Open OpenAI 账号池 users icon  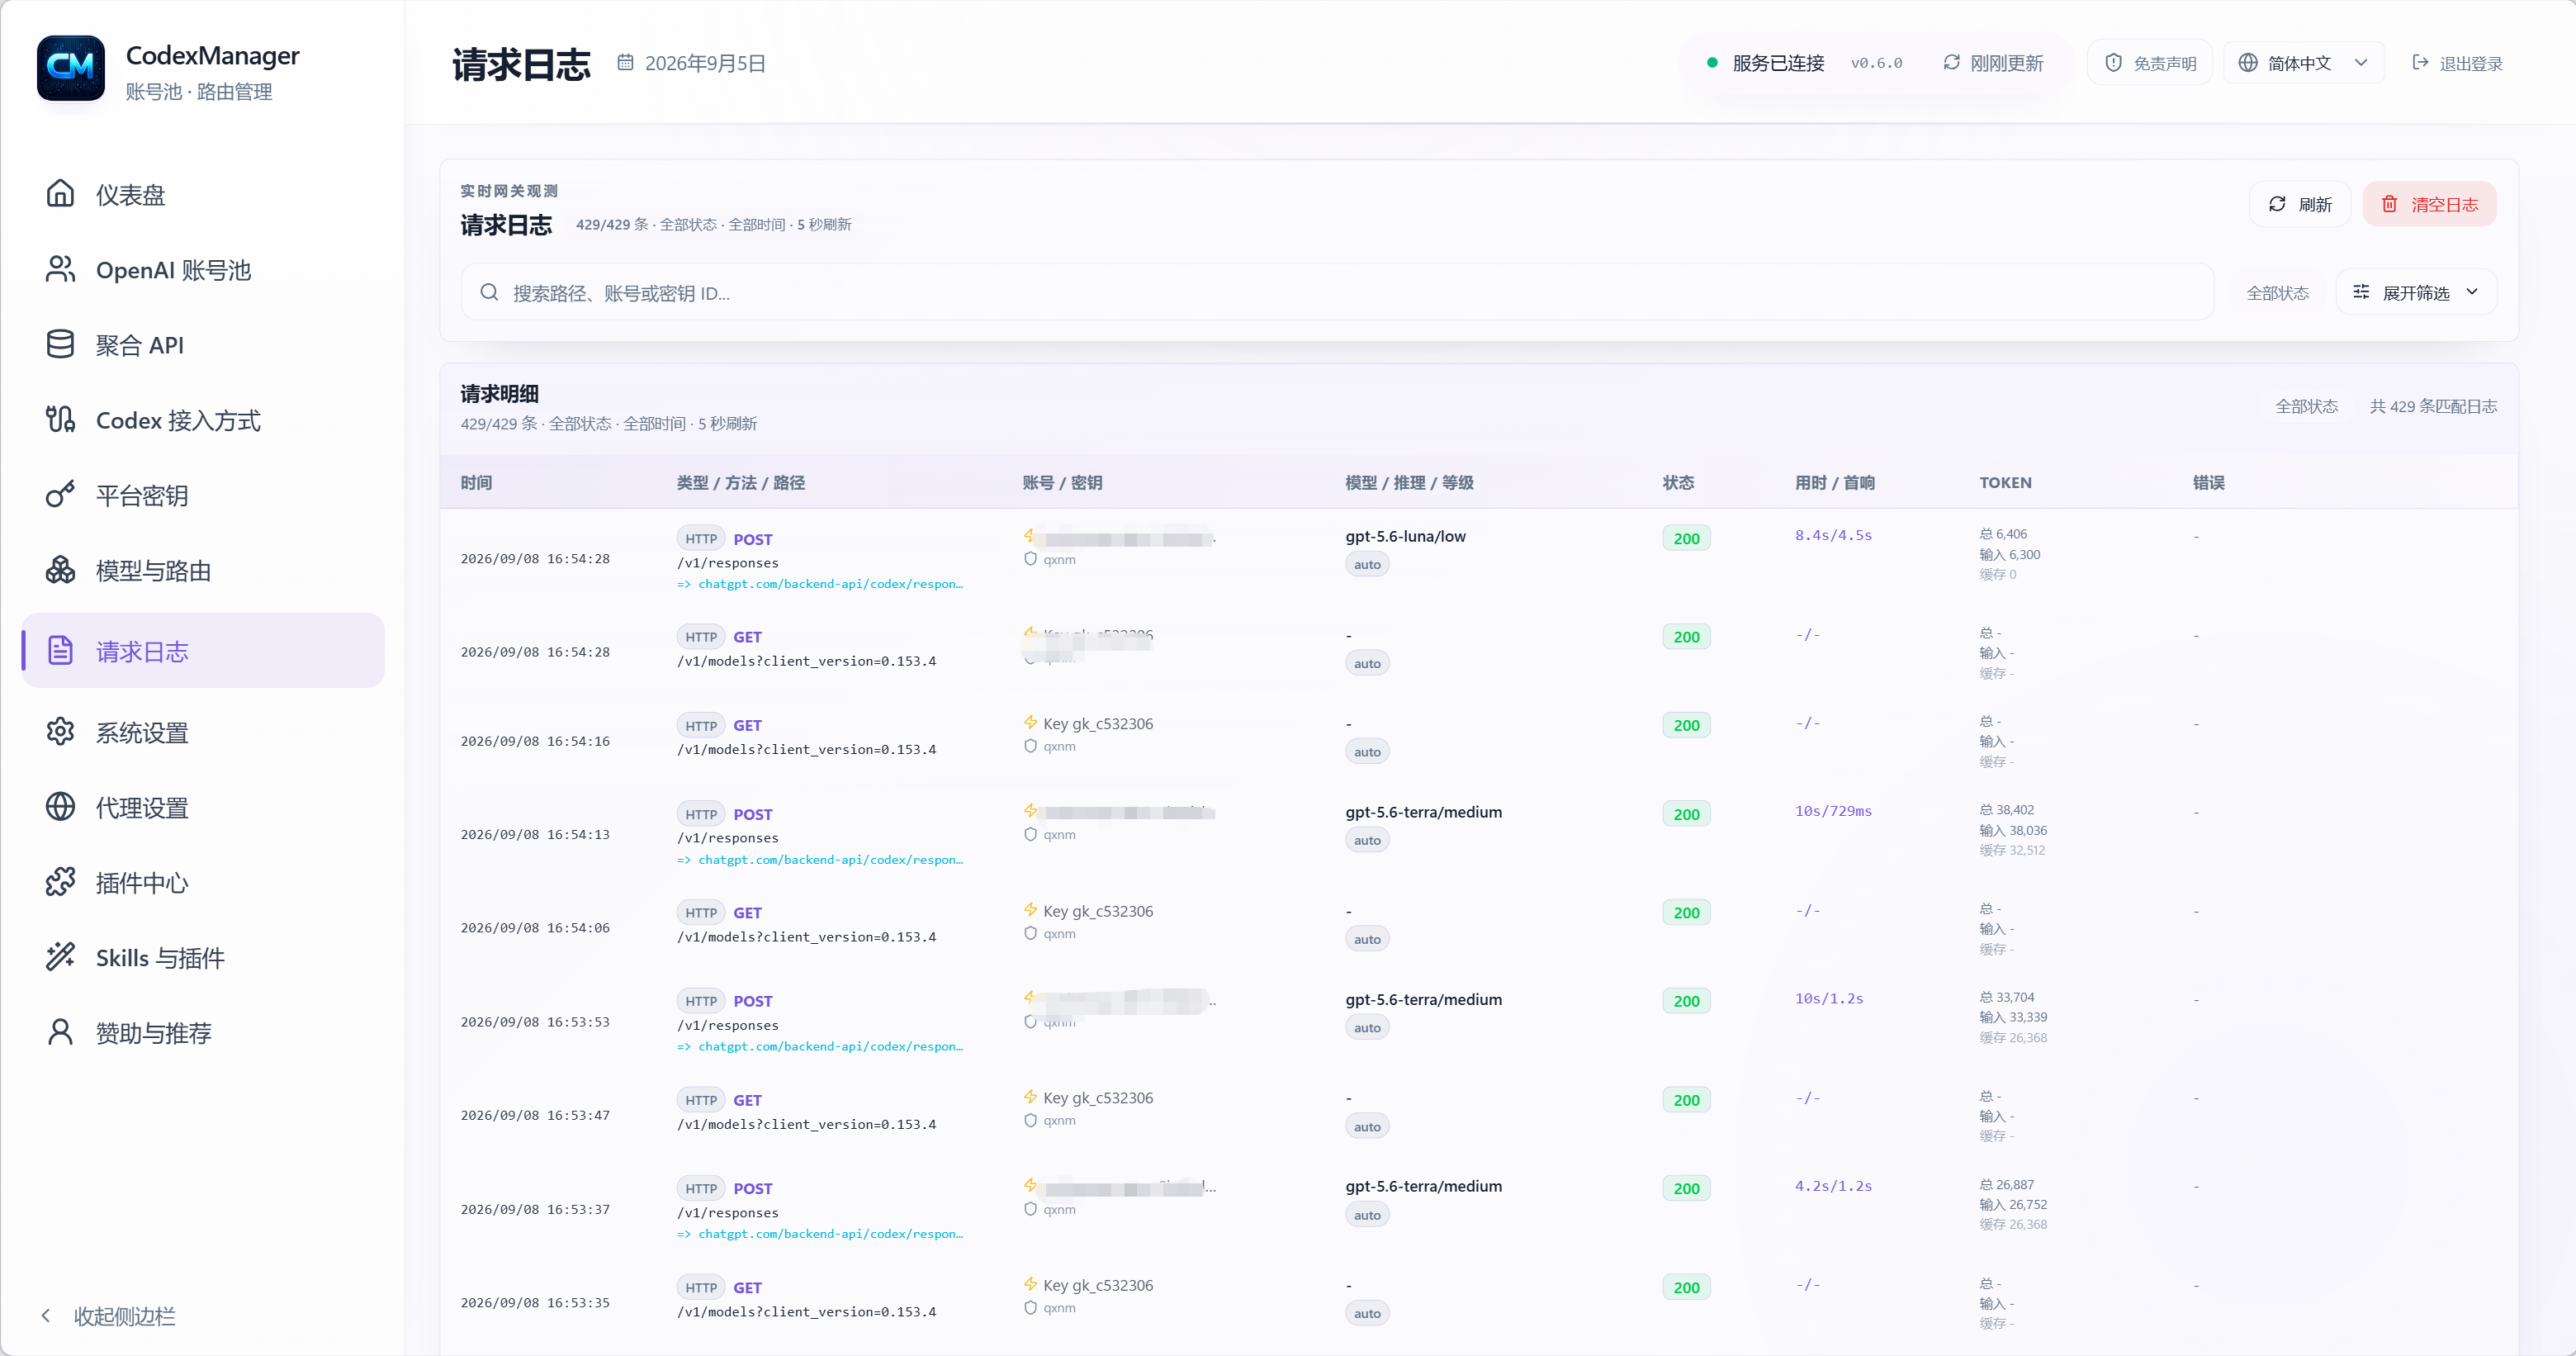(60, 269)
